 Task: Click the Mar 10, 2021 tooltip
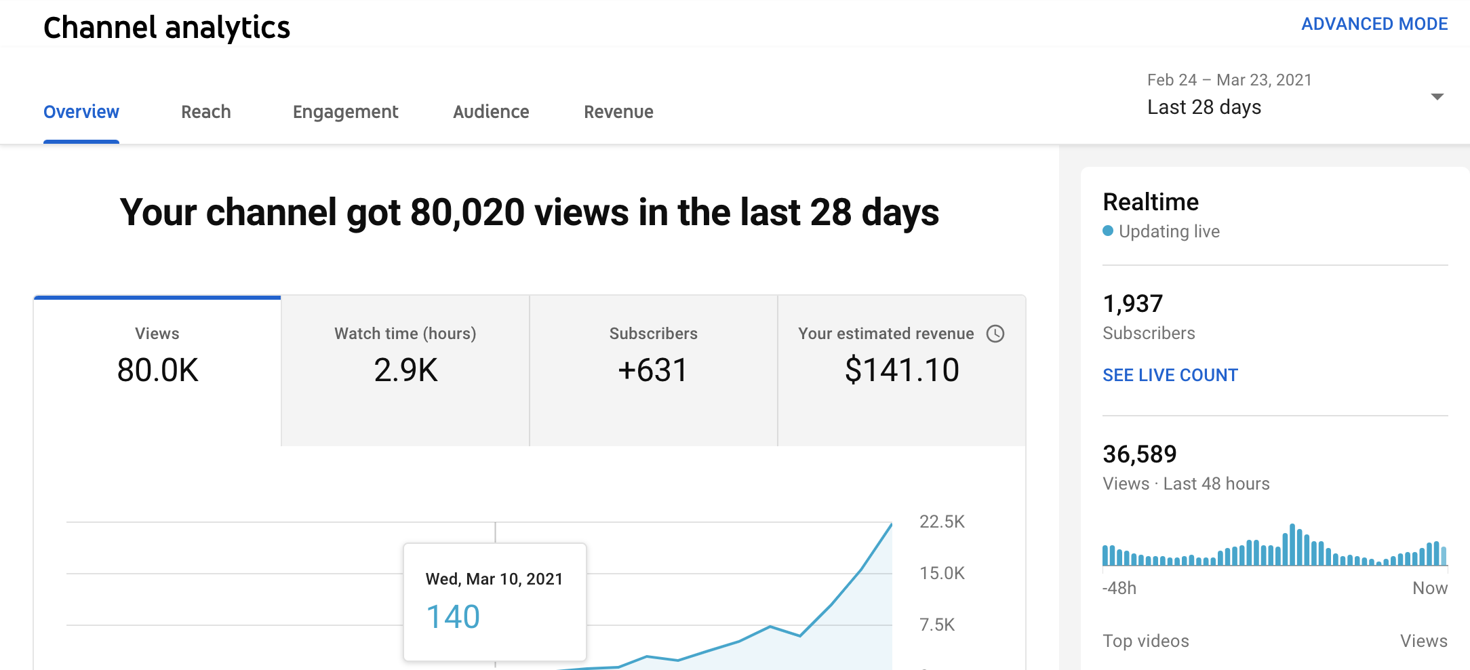[495, 602]
